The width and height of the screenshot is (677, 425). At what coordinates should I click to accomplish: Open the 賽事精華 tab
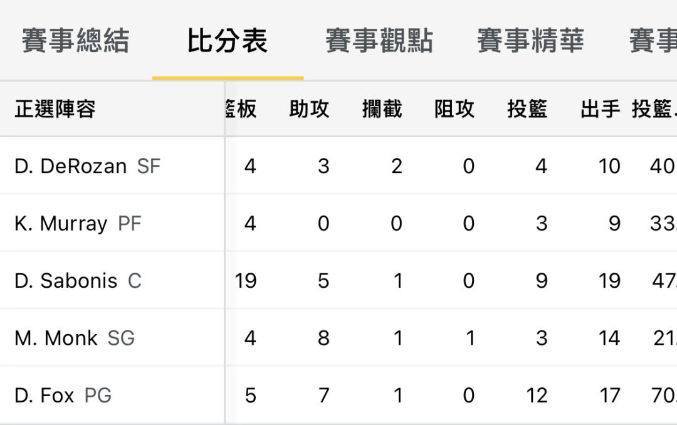531,41
